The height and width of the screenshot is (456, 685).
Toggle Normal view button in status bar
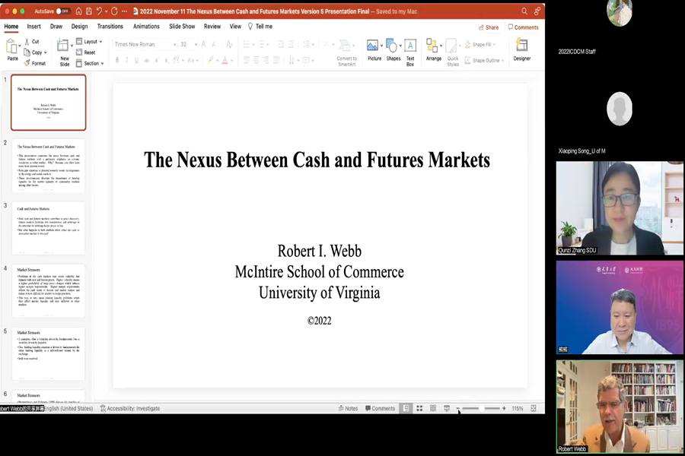[x=406, y=408]
